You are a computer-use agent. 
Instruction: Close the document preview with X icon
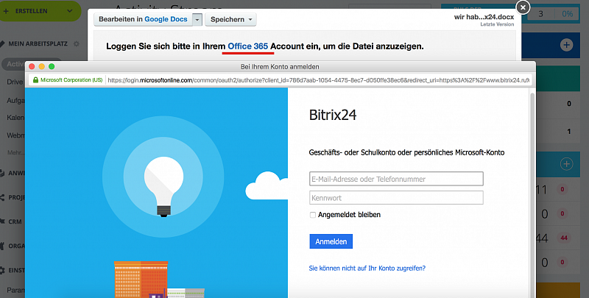click(x=523, y=7)
